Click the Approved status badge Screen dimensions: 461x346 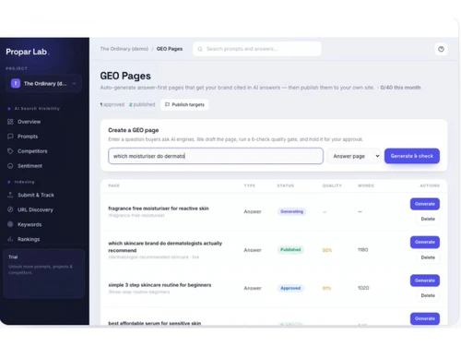(x=290, y=288)
